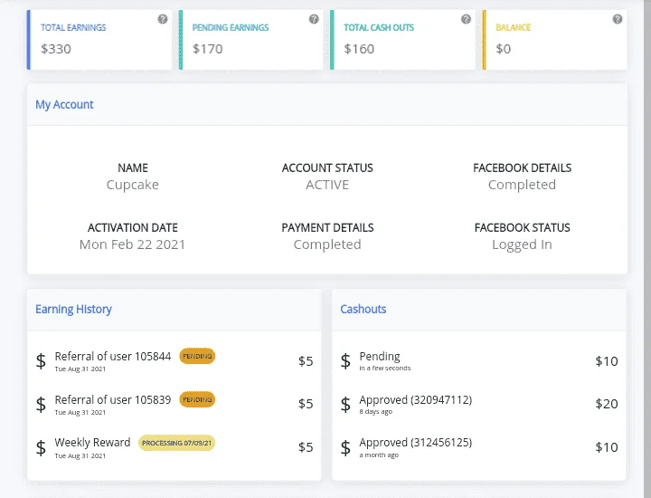This screenshot has width=651, height=498.
Task: Click the Pending Earnings help icon
Action: (314, 19)
